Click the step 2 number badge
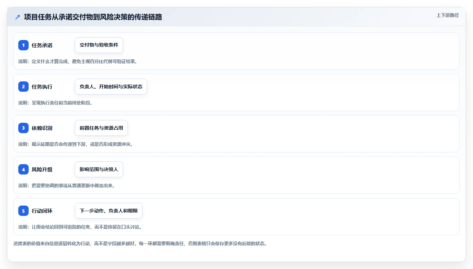Image resolution: width=473 pixels, height=269 pixels. pos(23,87)
